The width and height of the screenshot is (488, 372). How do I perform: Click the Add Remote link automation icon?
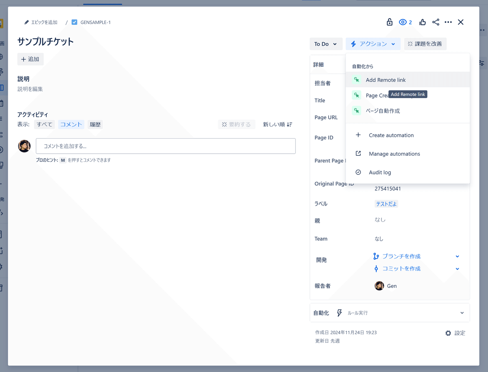point(357,80)
